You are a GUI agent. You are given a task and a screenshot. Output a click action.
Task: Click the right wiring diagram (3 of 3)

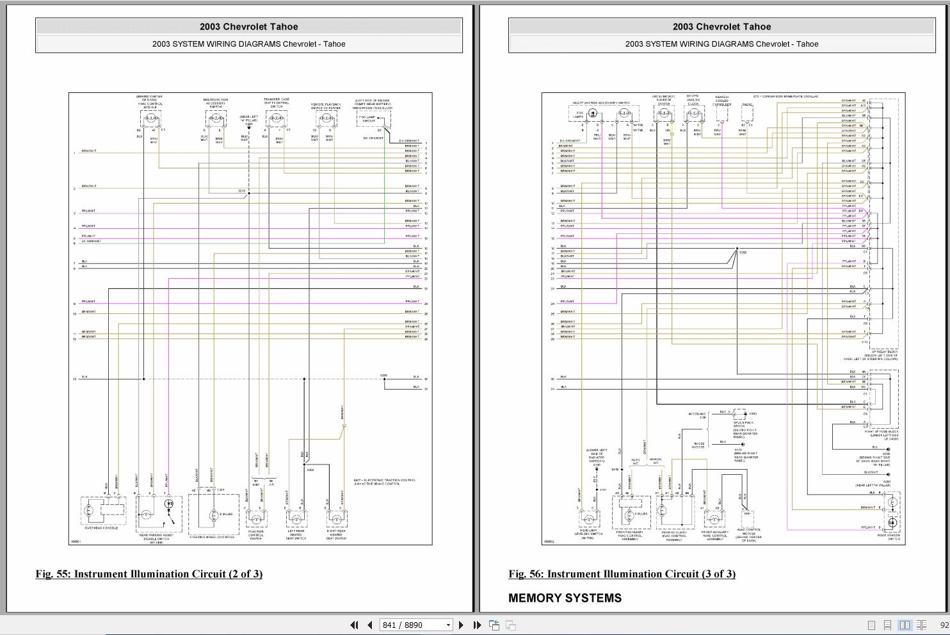[723, 318]
